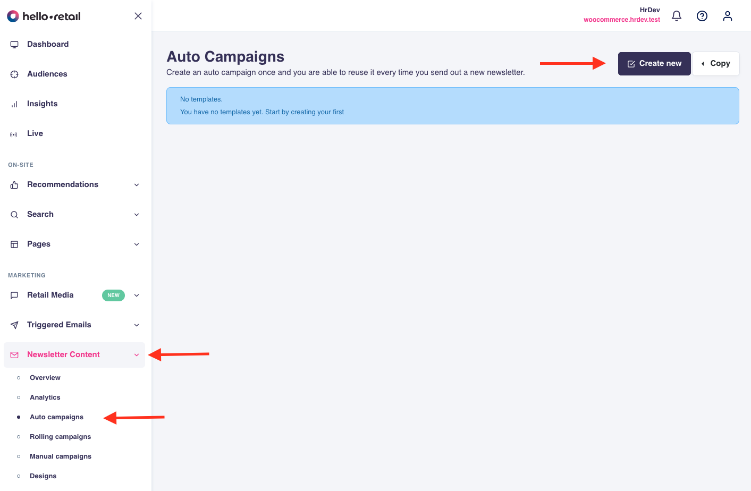Click the Dashboard monitor icon
The image size is (751, 491).
tap(14, 45)
